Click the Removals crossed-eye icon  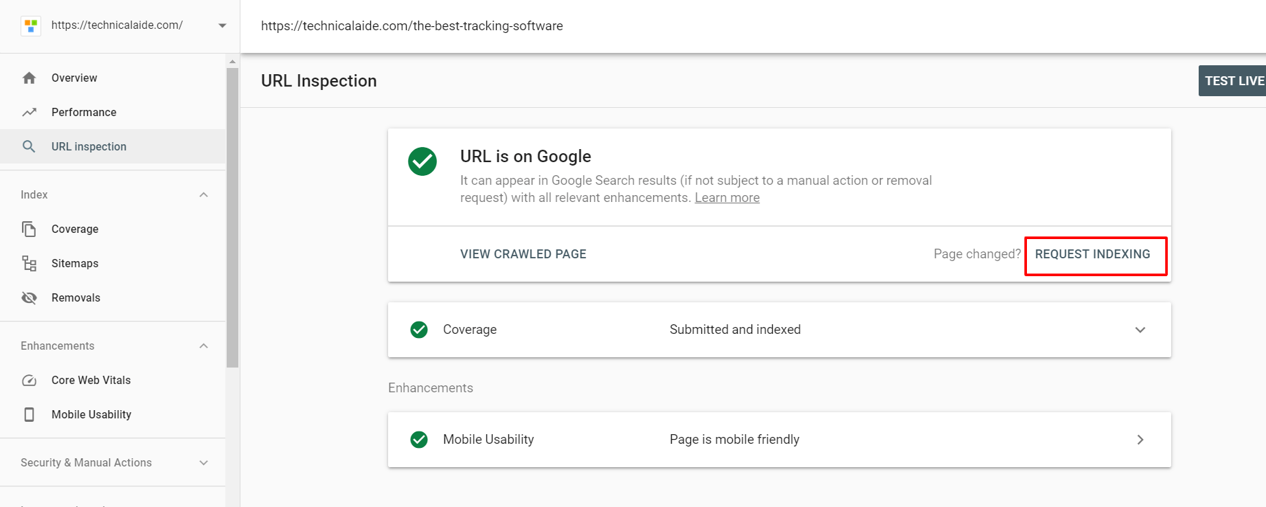(x=29, y=297)
